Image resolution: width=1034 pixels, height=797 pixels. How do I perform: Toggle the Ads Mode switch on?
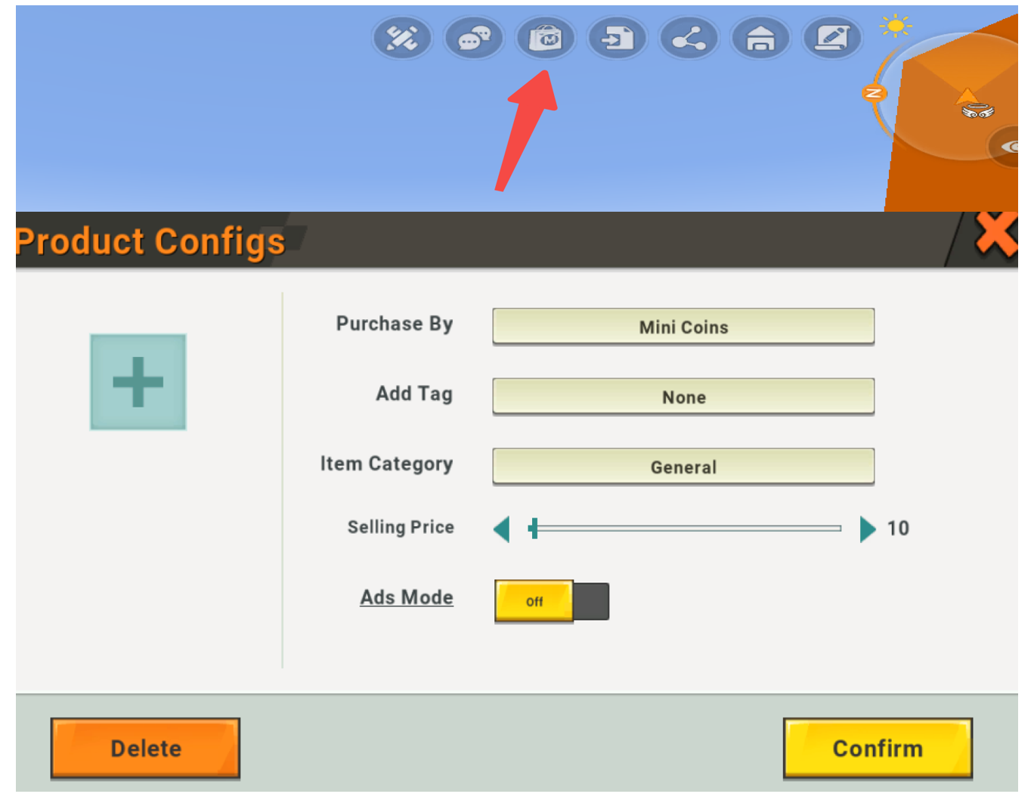pyautogui.click(x=552, y=601)
